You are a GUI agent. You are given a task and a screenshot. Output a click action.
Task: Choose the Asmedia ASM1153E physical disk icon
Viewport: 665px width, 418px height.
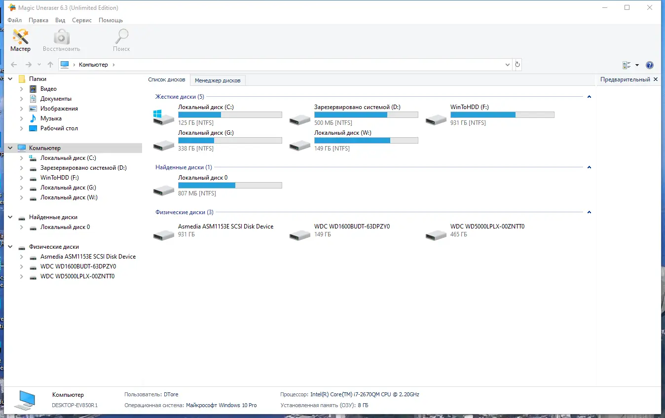(x=164, y=234)
